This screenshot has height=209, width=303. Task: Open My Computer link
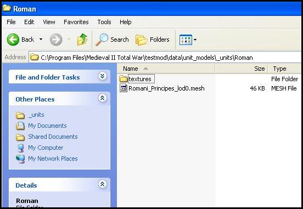coord(46,148)
